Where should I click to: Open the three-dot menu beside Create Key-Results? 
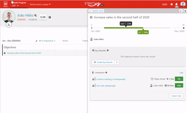(117, 62)
